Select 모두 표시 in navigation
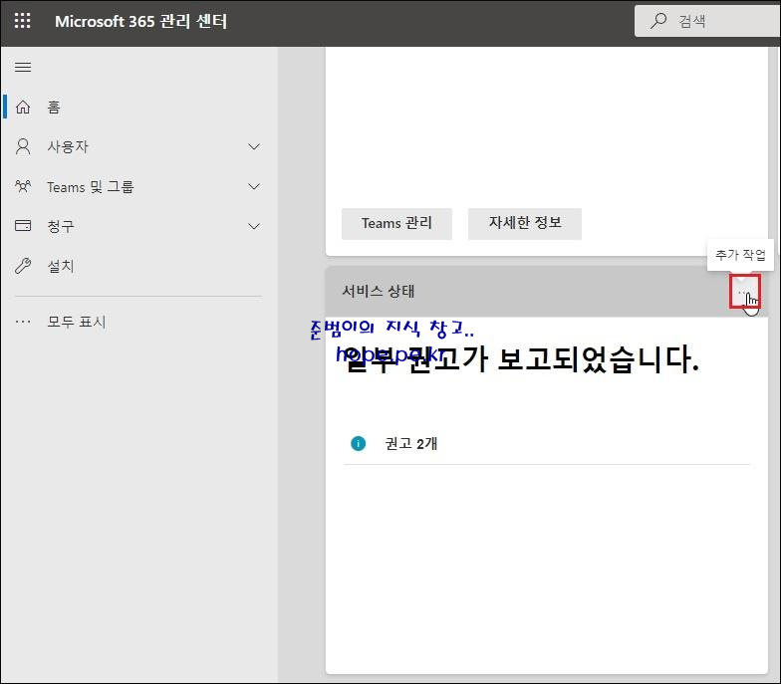The image size is (781, 684). (139, 322)
